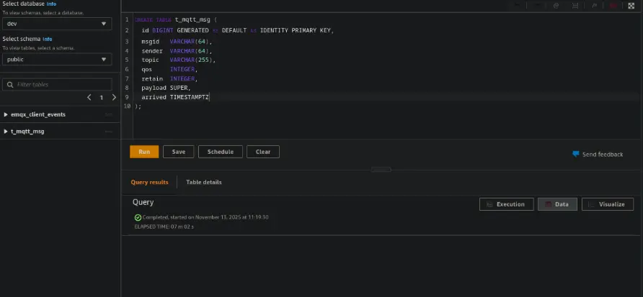Toggle the Visualize results view
The height and width of the screenshot is (297, 643).
point(607,204)
